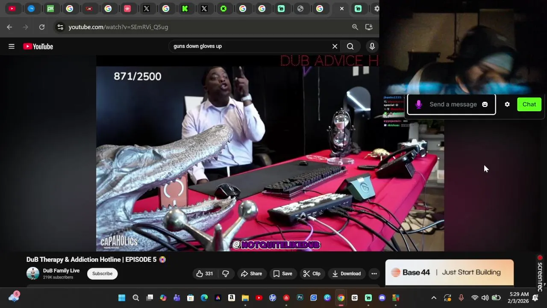
Task: Open the weather widget on taskbar
Action: (14, 297)
